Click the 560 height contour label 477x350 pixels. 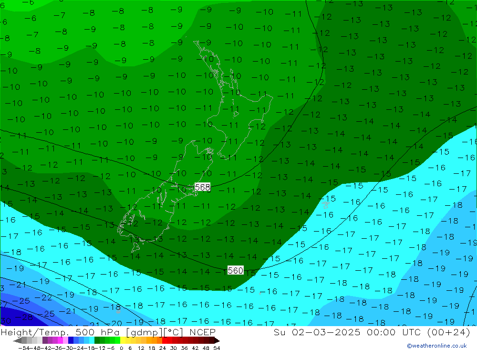click(x=236, y=270)
